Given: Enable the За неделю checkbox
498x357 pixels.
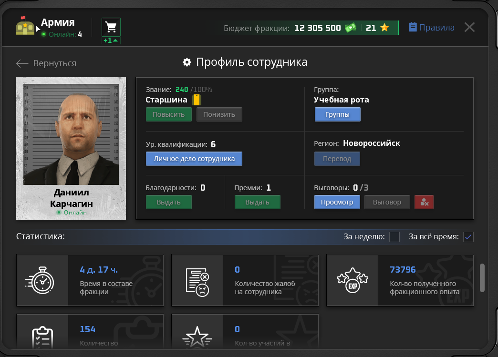Looking at the screenshot, I should pyautogui.click(x=394, y=237).
